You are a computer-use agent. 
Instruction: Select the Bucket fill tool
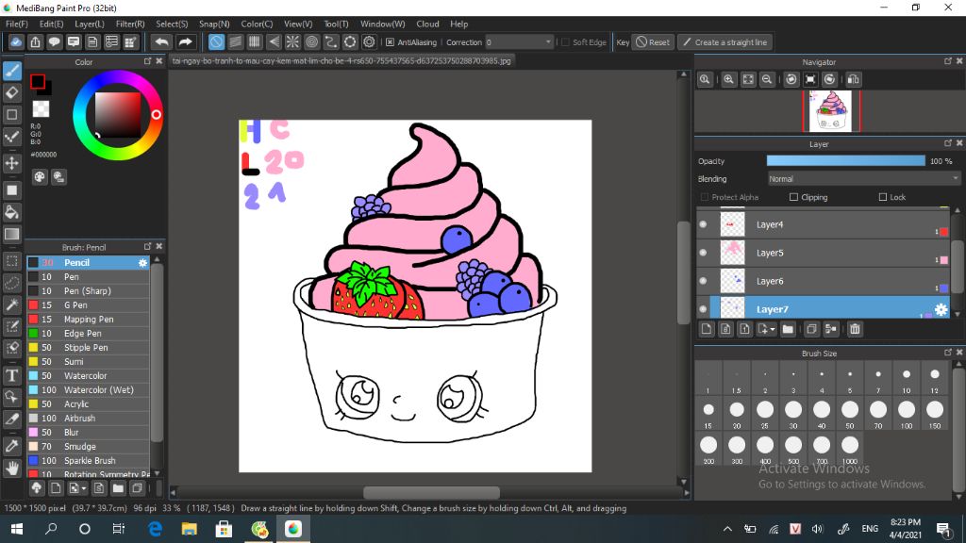pyautogui.click(x=12, y=212)
